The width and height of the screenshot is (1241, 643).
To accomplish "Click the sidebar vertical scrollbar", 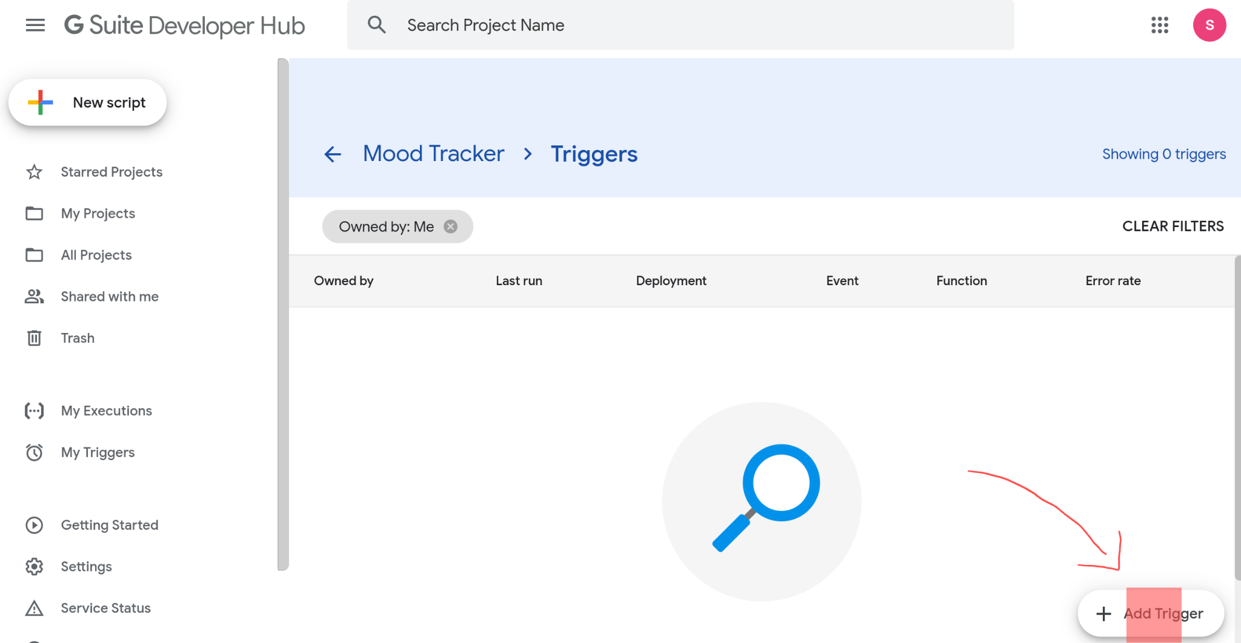I will tap(283, 314).
